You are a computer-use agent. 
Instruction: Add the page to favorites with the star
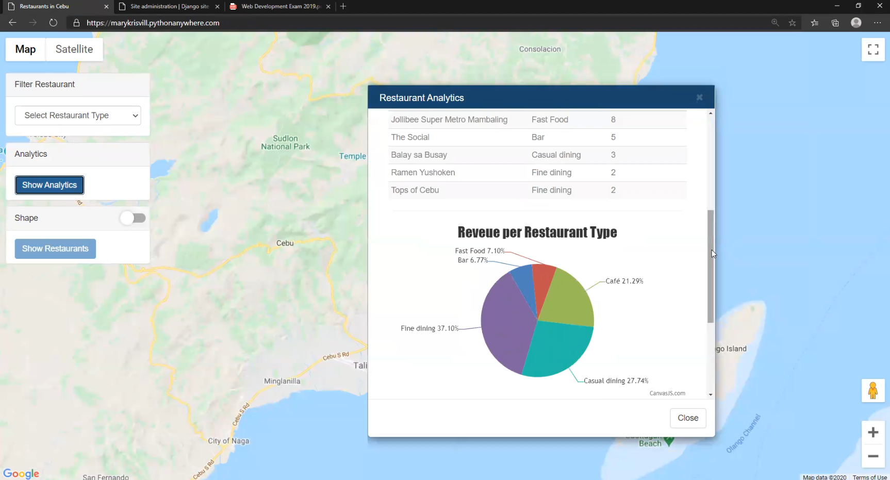[793, 23]
